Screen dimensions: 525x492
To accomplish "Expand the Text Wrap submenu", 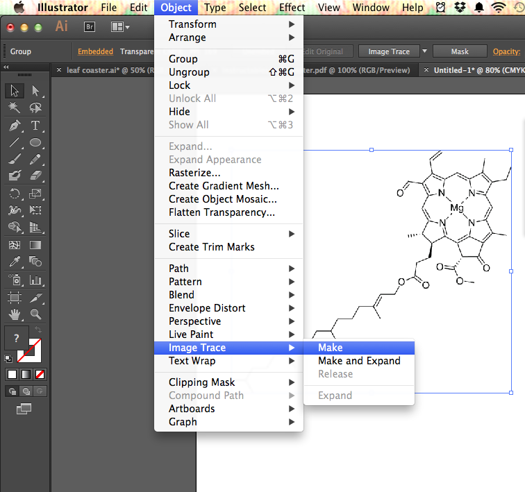I will click(x=228, y=361).
